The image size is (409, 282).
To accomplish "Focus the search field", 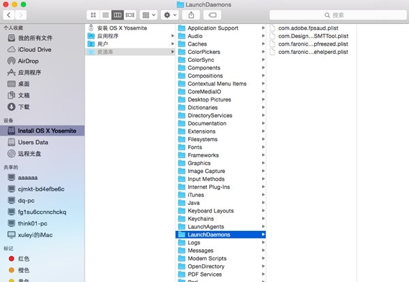I will coord(338,15).
